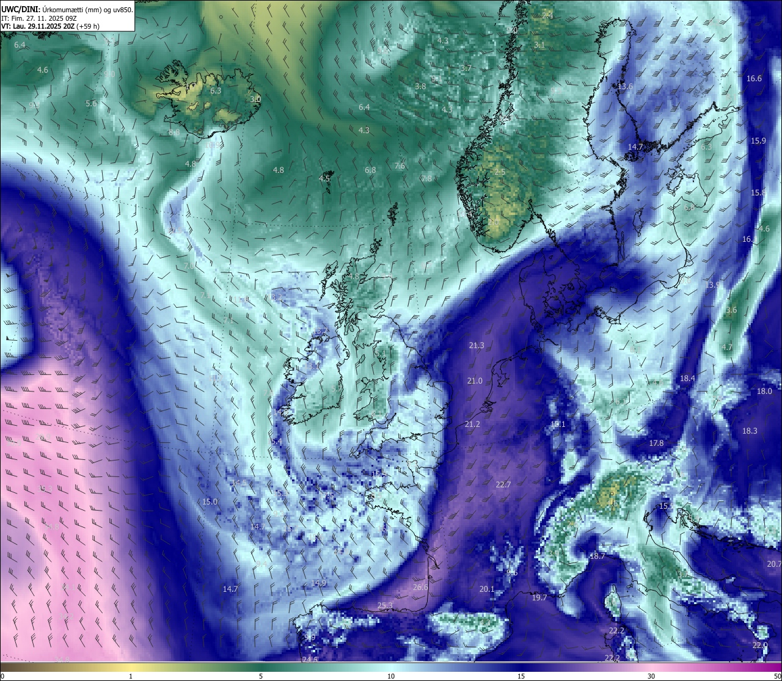Viewport: 782px width, 681px height.
Task: Click the 18.0 value on the map
Action: 764,391
